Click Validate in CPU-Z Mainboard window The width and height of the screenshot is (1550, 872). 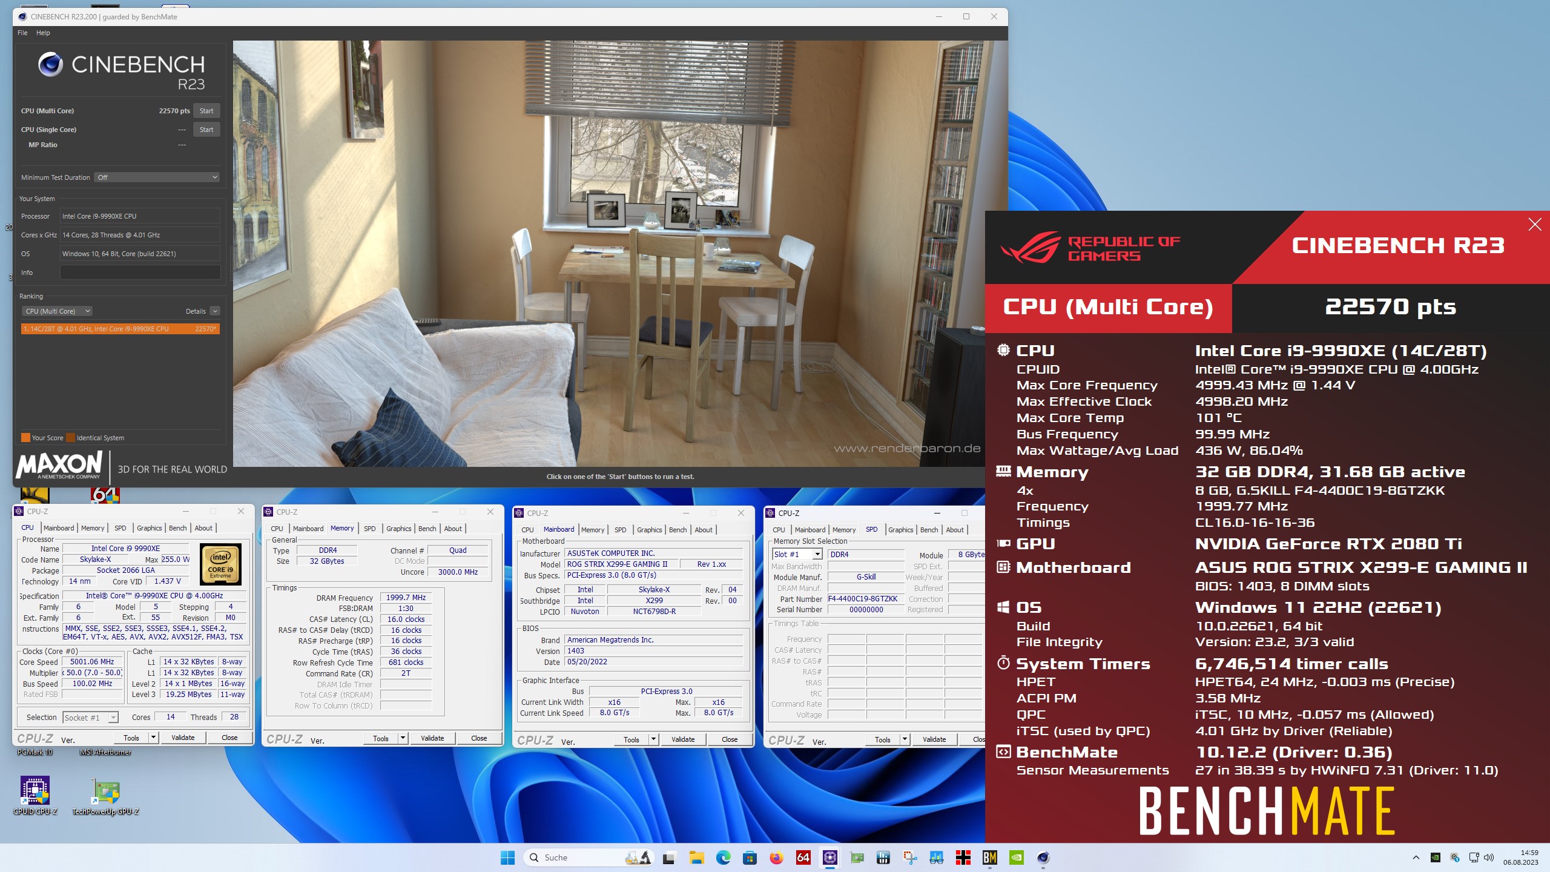(x=683, y=739)
